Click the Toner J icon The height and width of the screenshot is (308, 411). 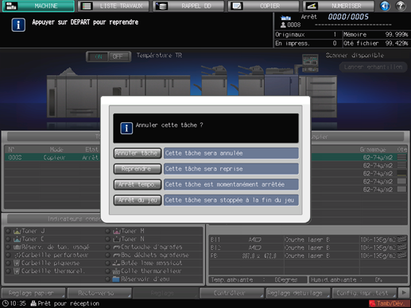(17, 231)
